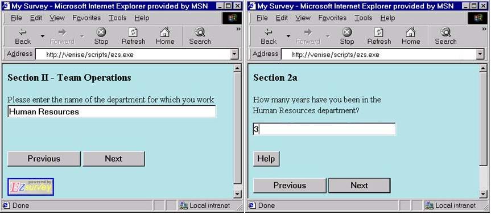Click Search icon in right browser toolbar
Image resolution: width=491 pixels, height=214 pixels.
(445, 32)
